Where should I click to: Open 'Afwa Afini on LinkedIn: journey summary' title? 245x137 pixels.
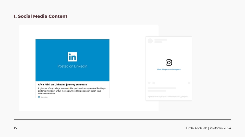62,84
